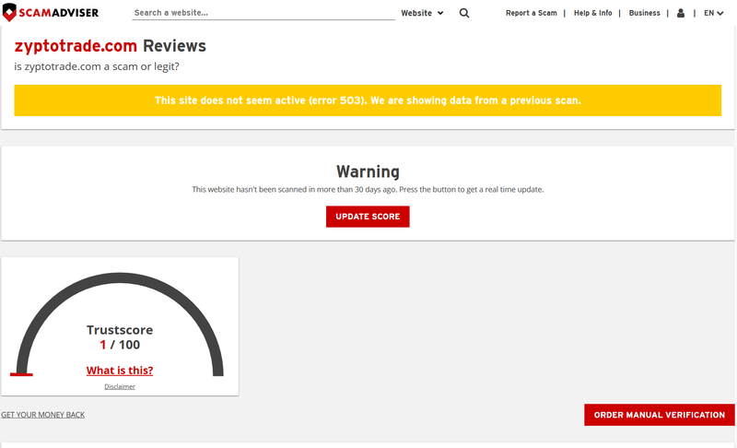Open the Disclaimer link
The width and height of the screenshot is (737, 448).
point(120,386)
